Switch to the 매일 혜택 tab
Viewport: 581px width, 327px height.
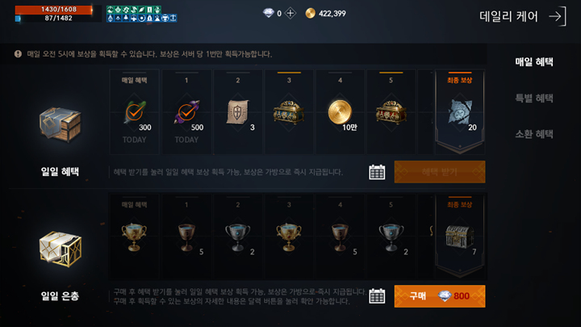pyautogui.click(x=534, y=62)
